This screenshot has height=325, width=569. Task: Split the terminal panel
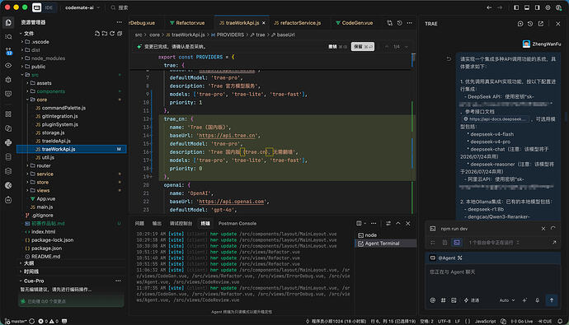pos(359,223)
